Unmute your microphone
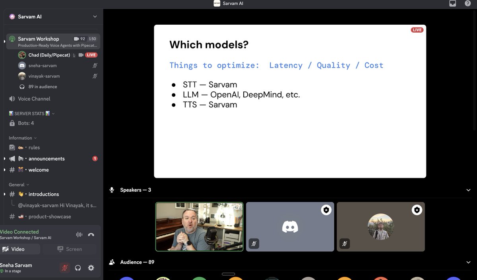This screenshot has height=280, width=477. tap(64, 268)
